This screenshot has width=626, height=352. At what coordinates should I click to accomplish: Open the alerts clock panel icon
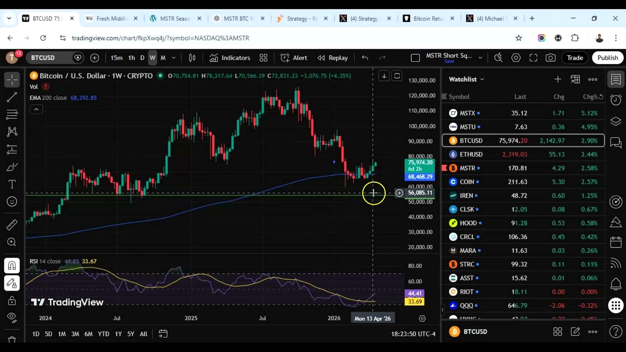(616, 100)
